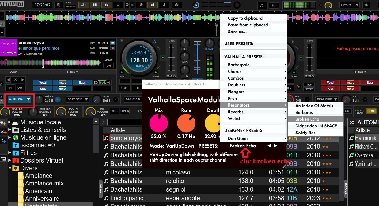379x206 pixels.
Task: Adjust the deck A pitch fader
Action: [x=171, y=58]
